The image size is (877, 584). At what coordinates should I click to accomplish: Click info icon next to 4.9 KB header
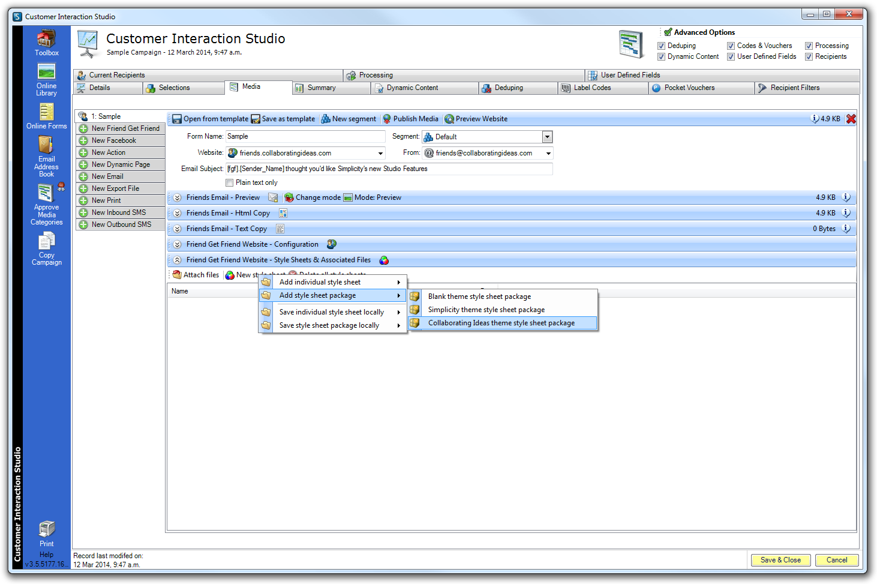(815, 118)
